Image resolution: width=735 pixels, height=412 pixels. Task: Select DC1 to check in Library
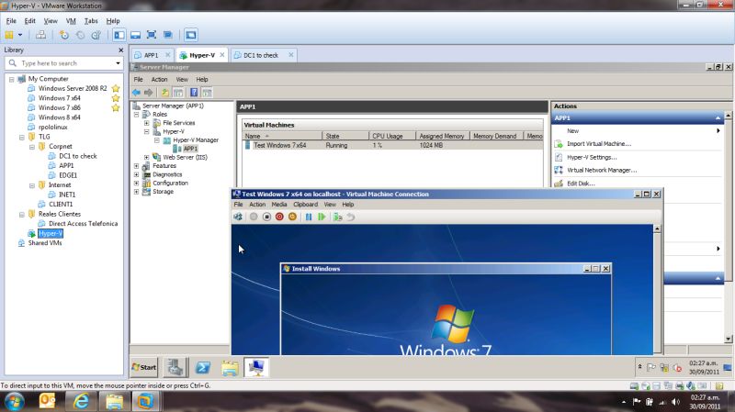coord(78,156)
